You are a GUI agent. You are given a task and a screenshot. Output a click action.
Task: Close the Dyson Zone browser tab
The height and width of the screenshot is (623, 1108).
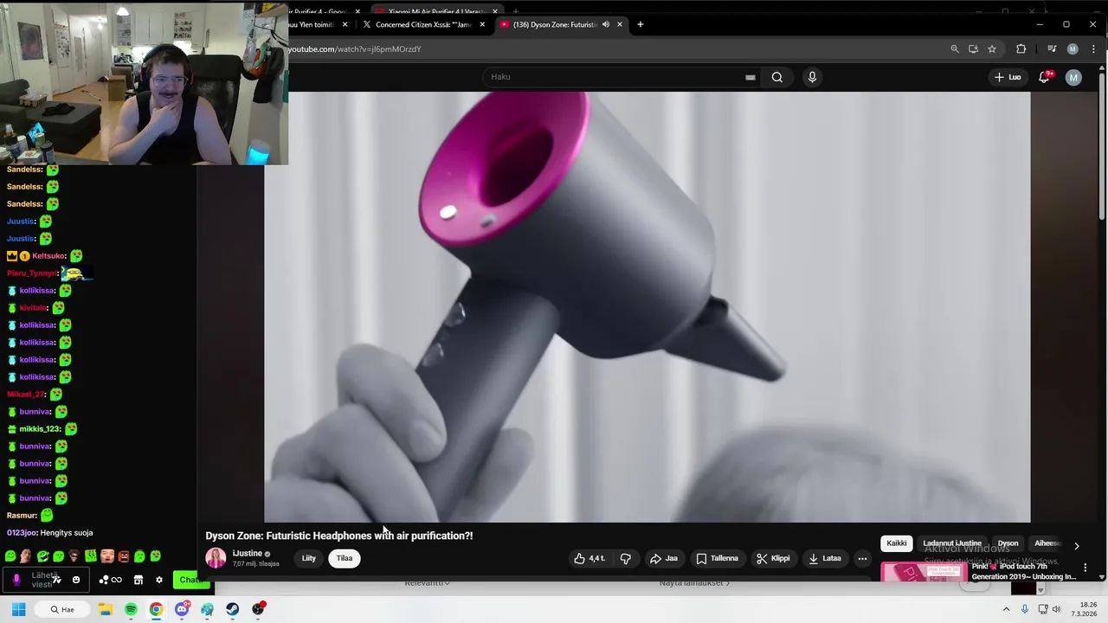tap(620, 24)
